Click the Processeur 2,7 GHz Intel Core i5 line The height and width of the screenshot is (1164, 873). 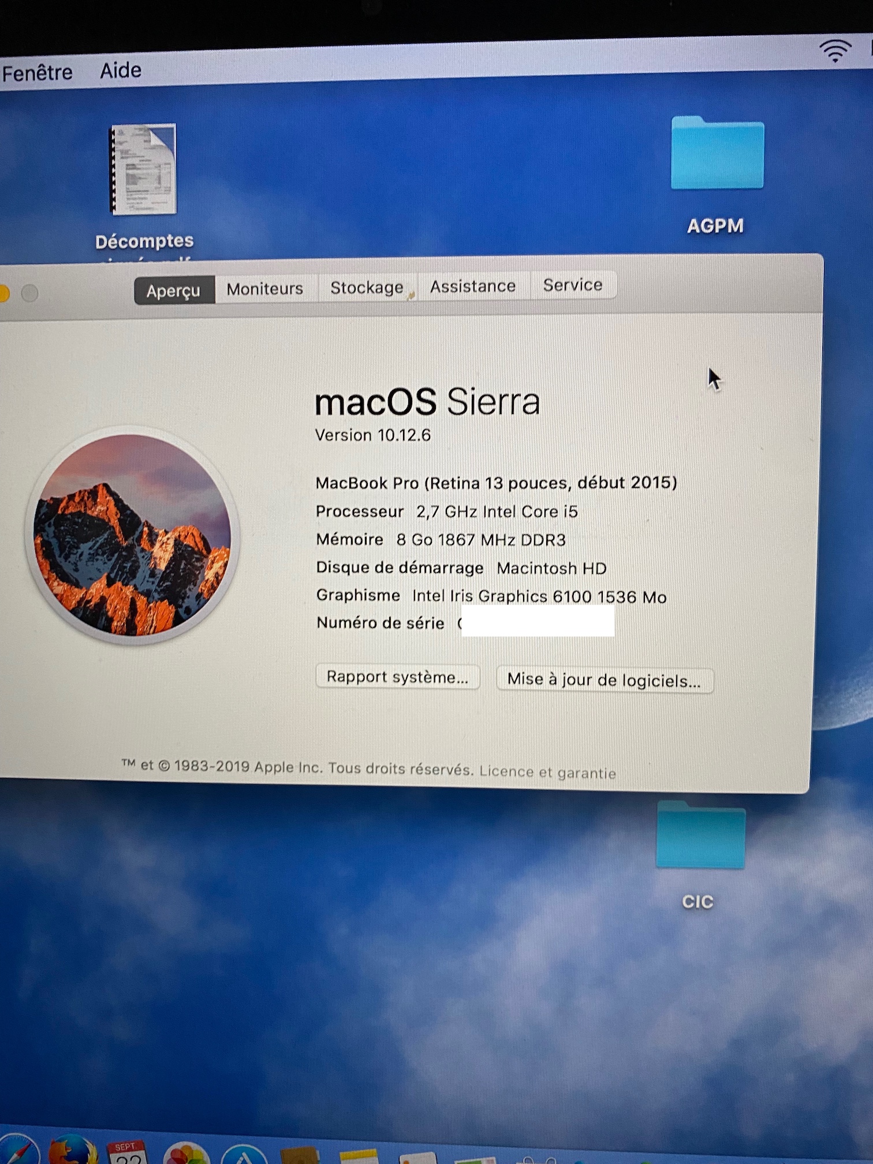[x=447, y=512]
